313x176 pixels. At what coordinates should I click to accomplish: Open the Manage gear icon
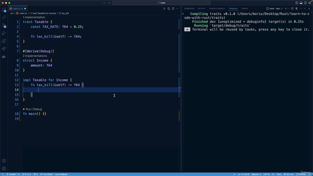point(4,169)
